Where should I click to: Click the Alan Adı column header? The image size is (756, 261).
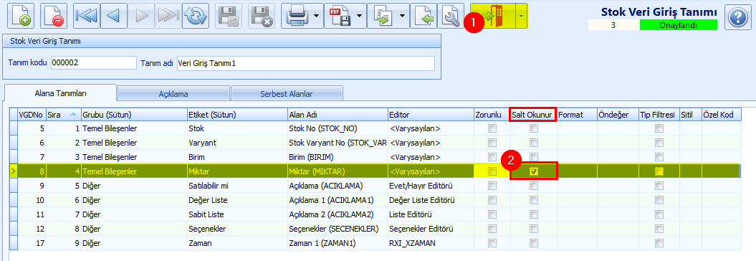tap(337, 114)
